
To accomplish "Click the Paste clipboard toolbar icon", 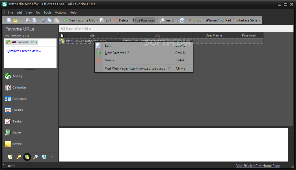I will 56,20.
